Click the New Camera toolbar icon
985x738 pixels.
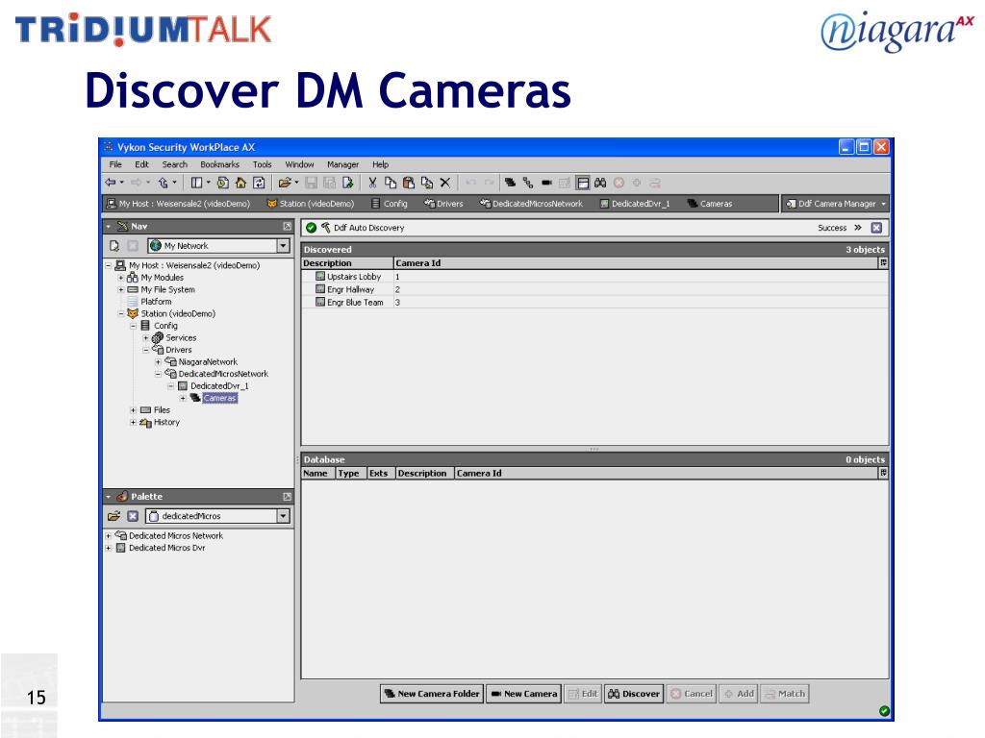tap(546, 183)
